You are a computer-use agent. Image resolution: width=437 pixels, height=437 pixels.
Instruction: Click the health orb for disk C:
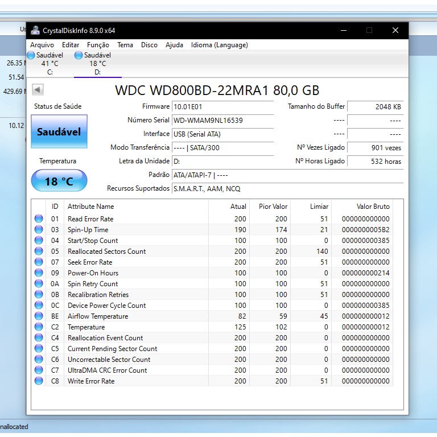[x=31, y=55]
